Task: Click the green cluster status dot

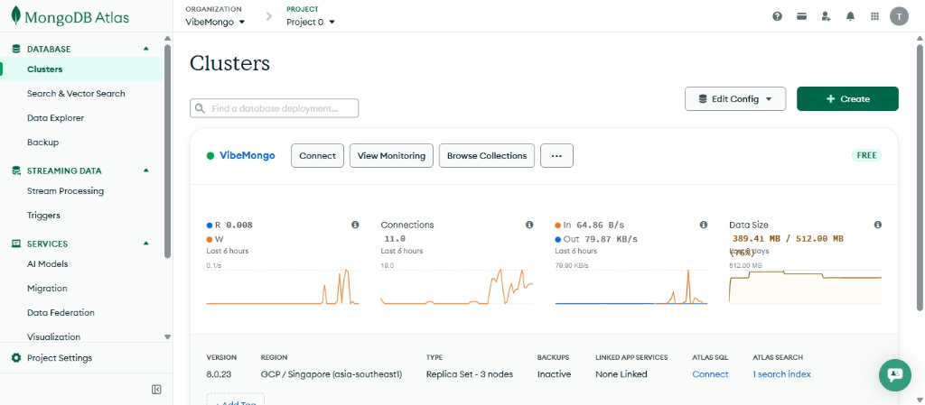Action: 210,156
